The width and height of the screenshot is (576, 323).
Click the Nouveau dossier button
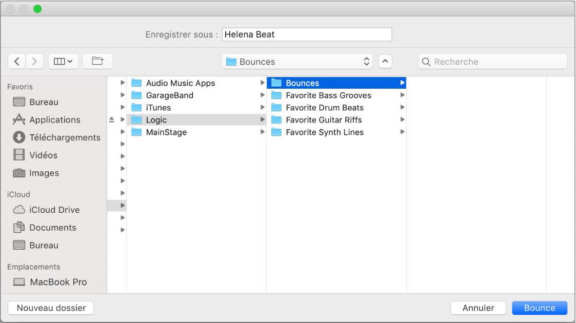coord(51,308)
